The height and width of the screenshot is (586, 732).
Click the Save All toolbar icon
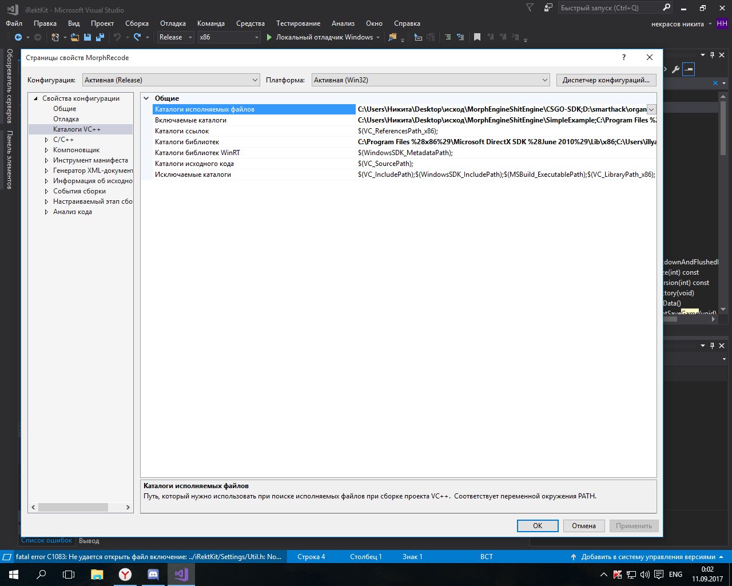click(100, 37)
